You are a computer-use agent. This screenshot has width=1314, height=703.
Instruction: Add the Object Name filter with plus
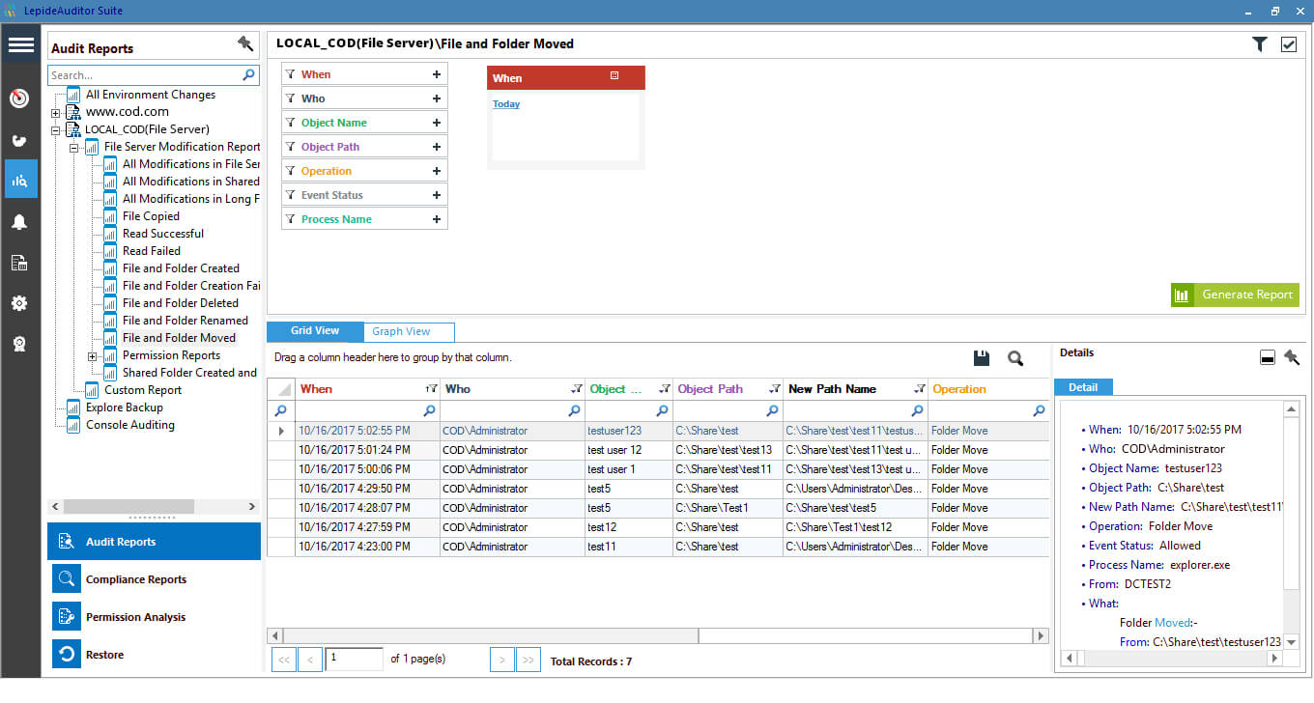[x=437, y=123]
